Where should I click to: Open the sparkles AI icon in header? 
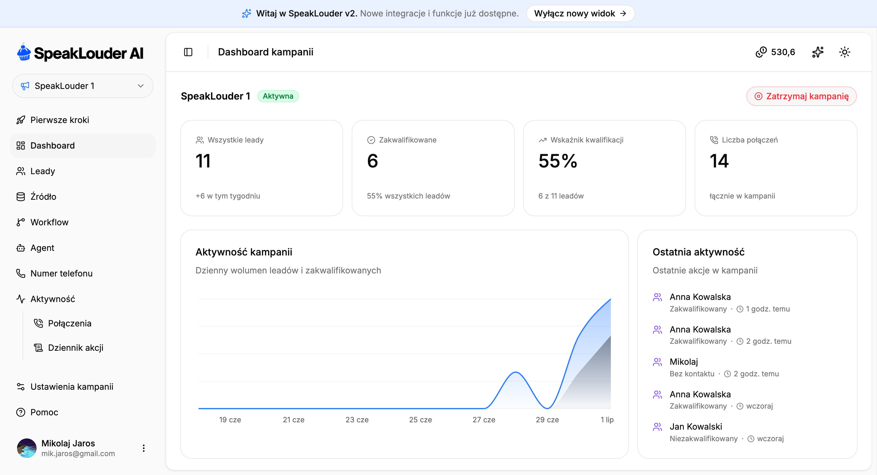point(818,52)
